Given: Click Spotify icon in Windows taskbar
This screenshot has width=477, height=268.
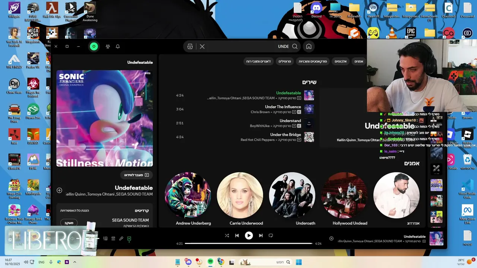Looking at the screenshot, I should [x=210, y=262].
